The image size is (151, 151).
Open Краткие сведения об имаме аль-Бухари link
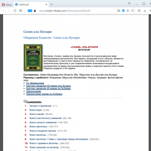pos(48,86)
